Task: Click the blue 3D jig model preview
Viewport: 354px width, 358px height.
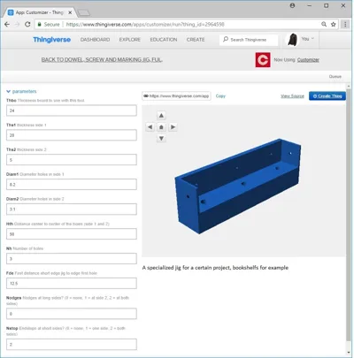Action: point(238,187)
